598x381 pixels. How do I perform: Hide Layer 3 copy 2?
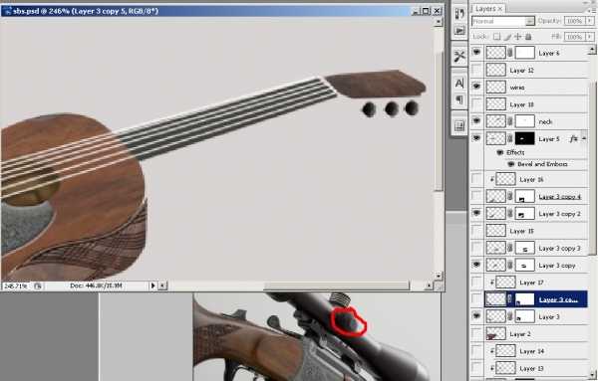coord(476,213)
